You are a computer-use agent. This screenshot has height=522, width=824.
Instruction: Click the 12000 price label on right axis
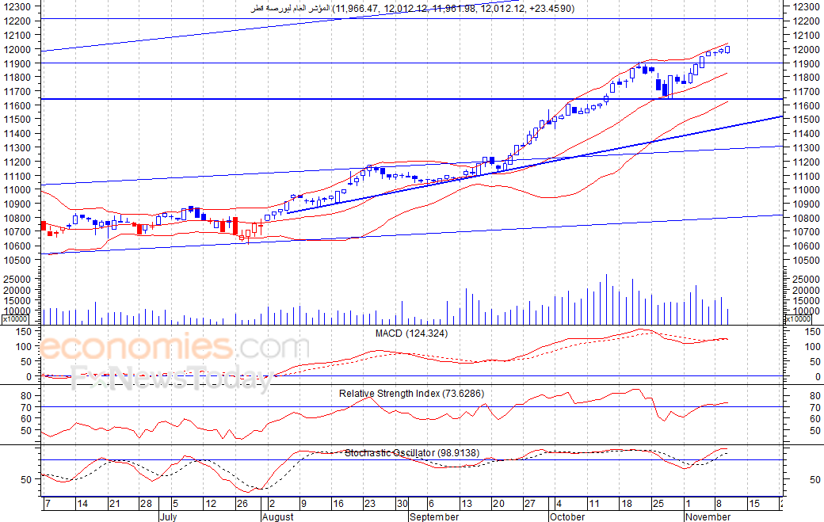pos(806,49)
